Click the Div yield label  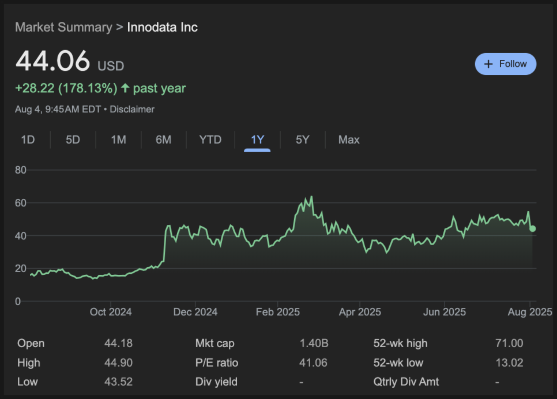pos(216,382)
